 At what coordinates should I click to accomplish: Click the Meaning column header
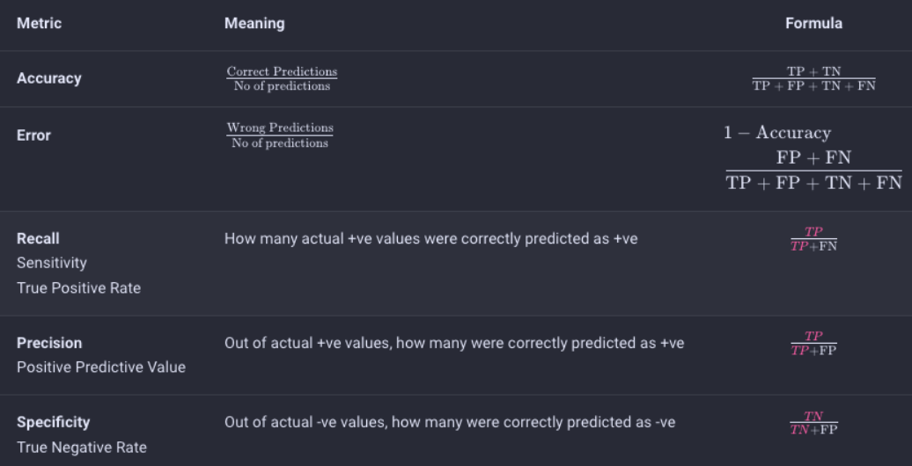pos(254,23)
